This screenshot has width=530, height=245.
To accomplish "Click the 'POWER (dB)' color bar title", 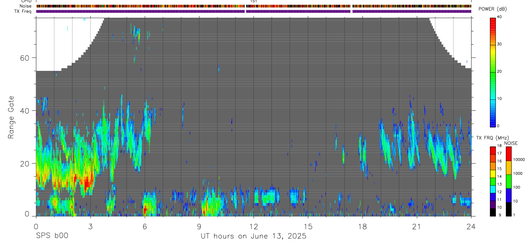I will 493,9.
